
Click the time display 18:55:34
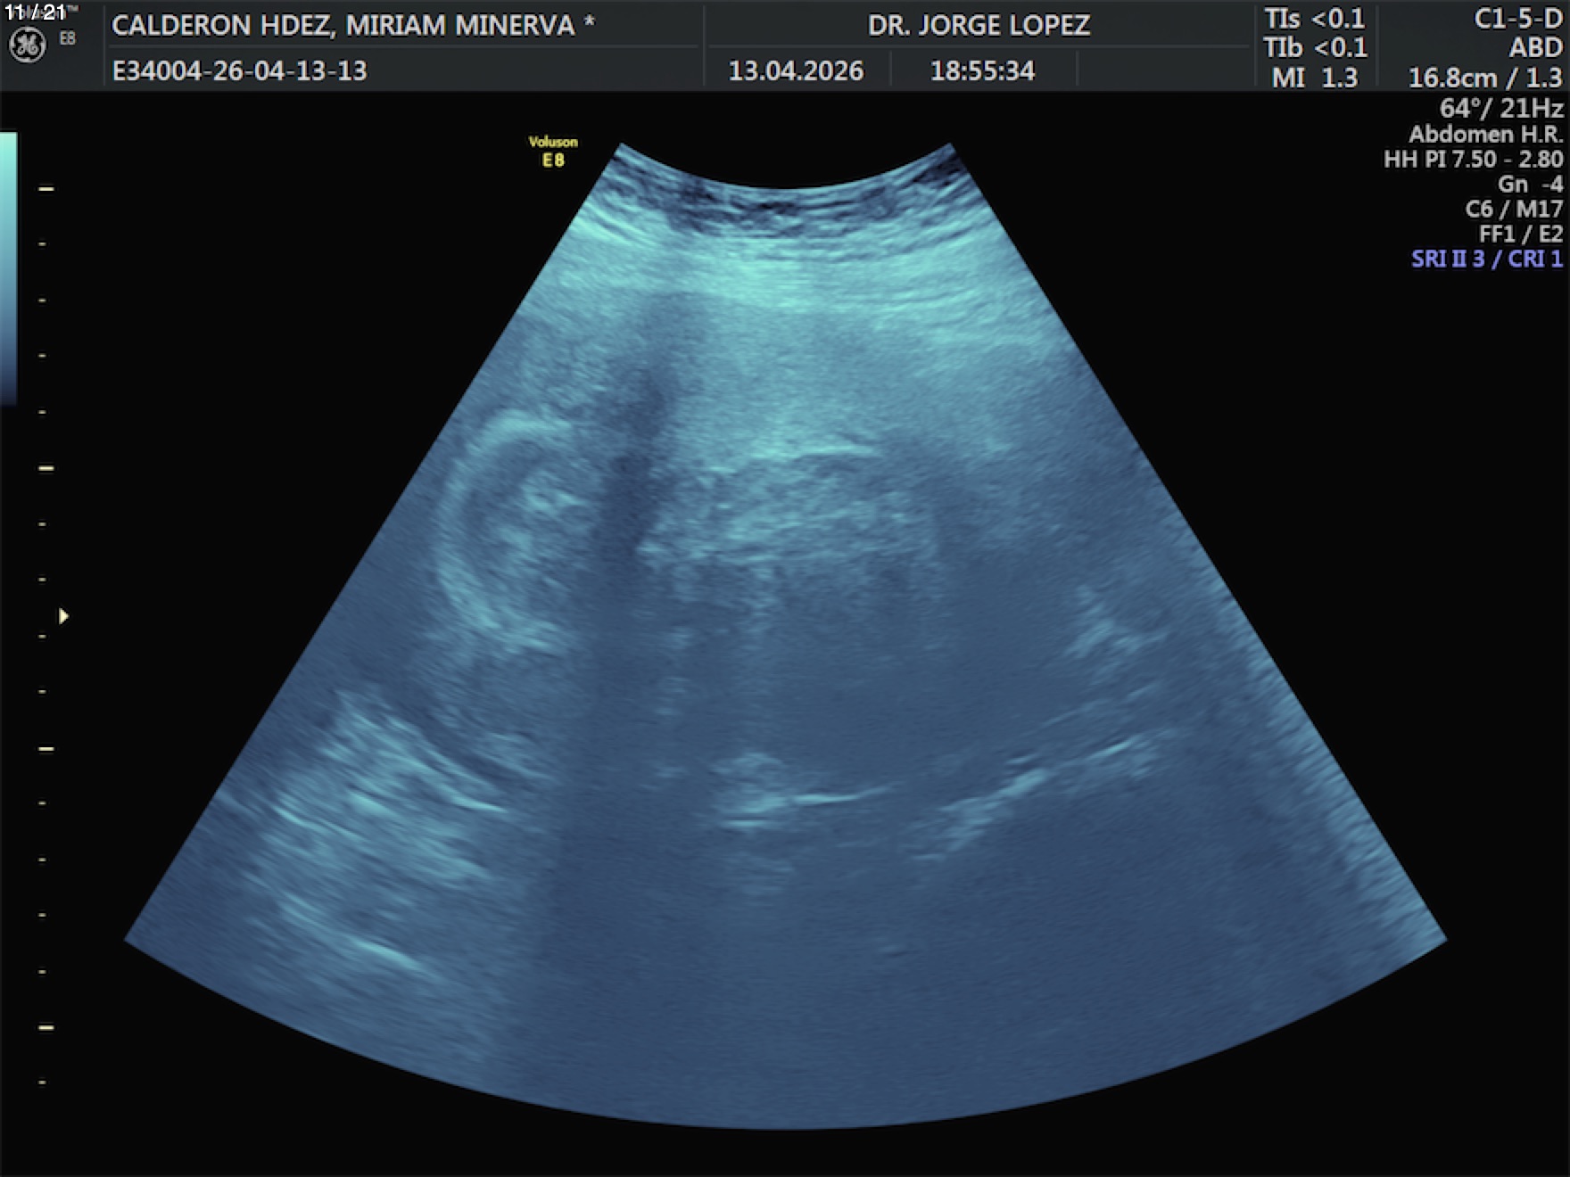982,70
